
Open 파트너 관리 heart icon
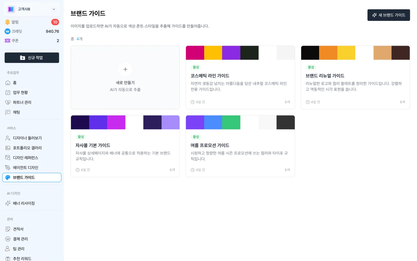tap(8, 102)
